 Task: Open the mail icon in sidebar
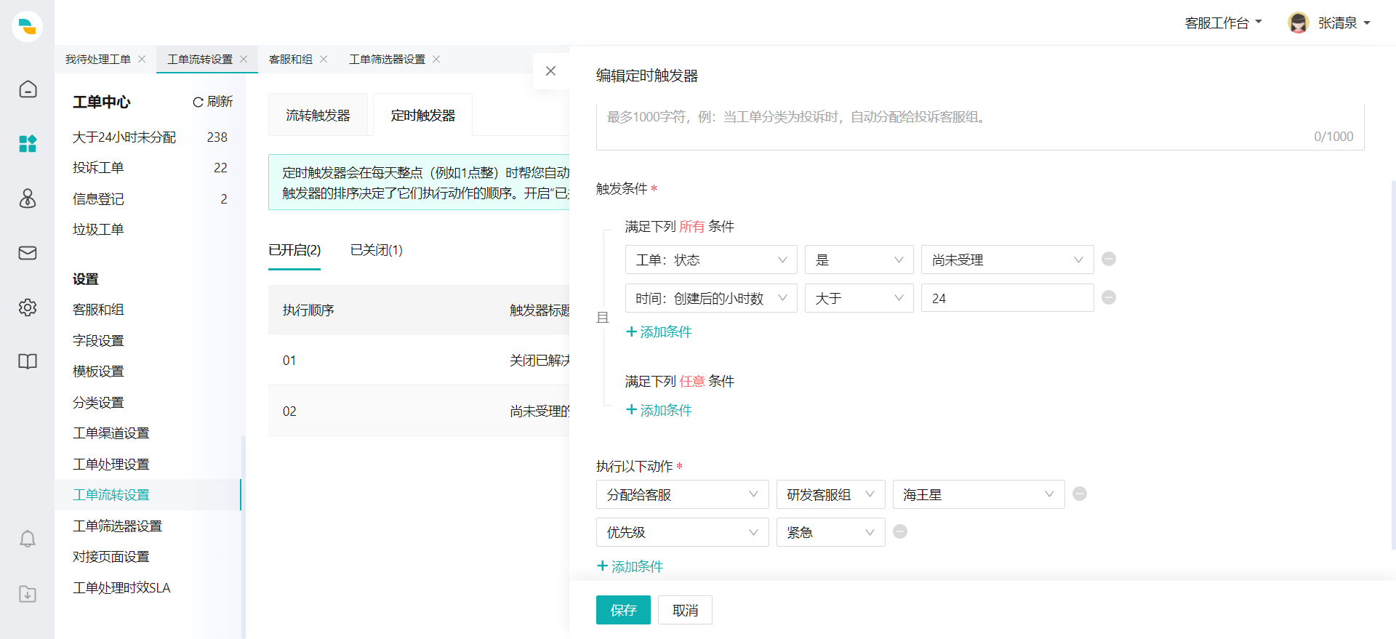coord(28,253)
